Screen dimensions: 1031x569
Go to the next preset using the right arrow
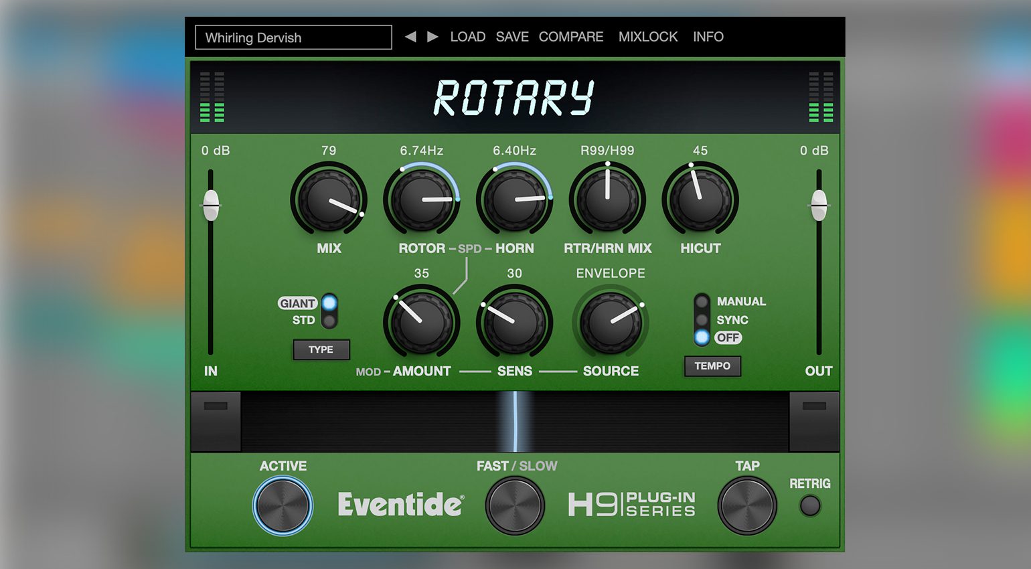[x=432, y=37]
